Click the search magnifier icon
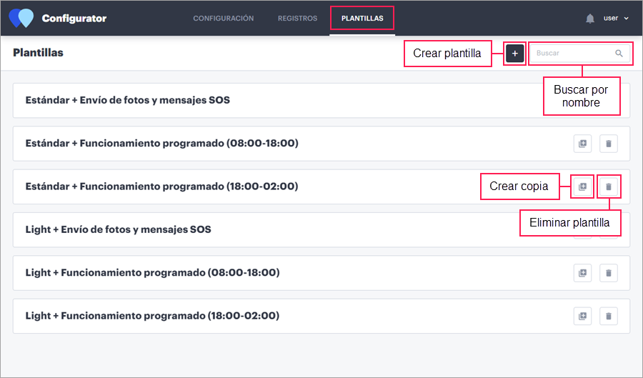 [x=619, y=54]
